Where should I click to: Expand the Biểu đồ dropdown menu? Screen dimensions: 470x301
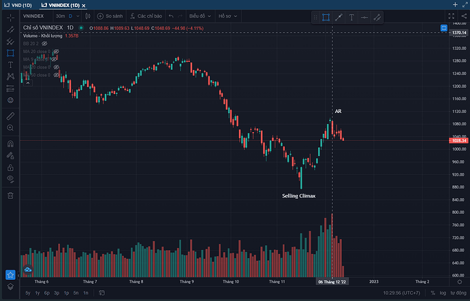[200, 15]
